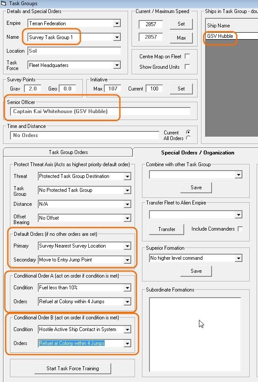Select the Current radio button
This screenshot has height=382, width=258.
(188, 132)
